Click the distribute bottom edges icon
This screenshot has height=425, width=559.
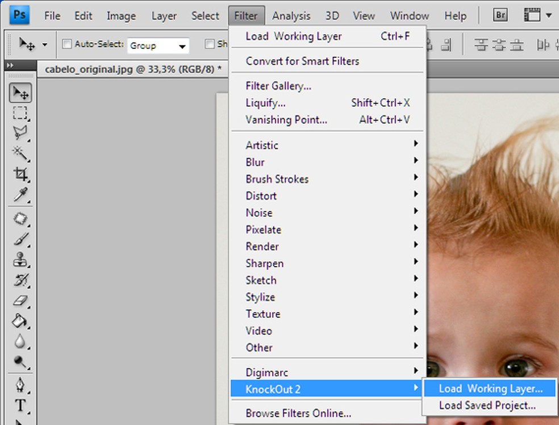tap(516, 45)
